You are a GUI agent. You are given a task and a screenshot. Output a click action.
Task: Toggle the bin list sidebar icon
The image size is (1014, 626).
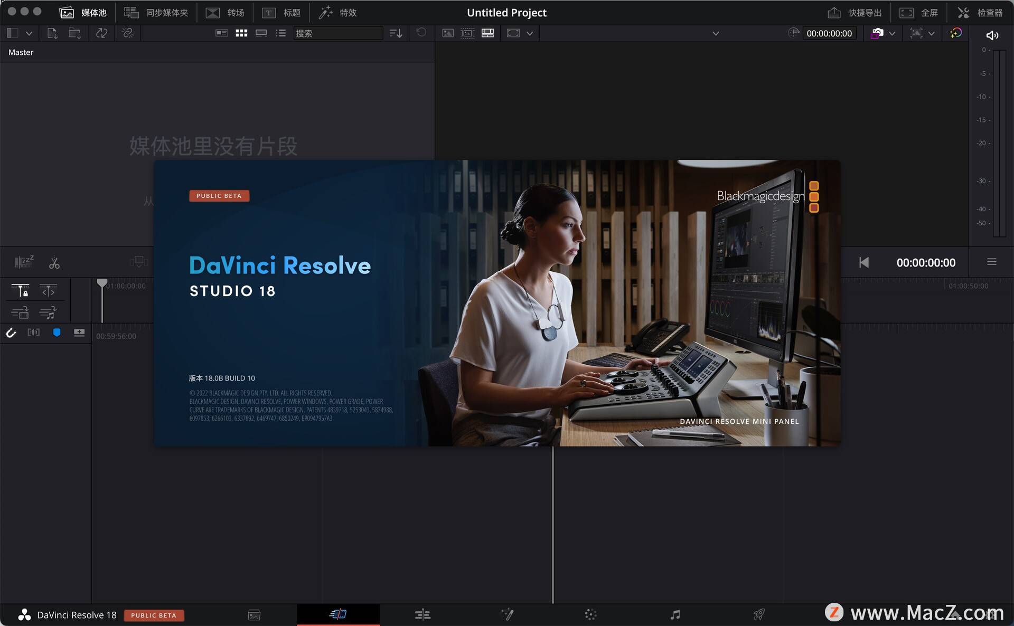click(13, 33)
